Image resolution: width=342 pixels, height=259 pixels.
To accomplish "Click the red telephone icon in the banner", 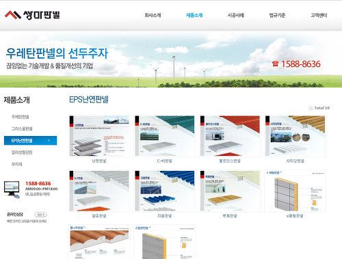I will (x=275, y=64).
